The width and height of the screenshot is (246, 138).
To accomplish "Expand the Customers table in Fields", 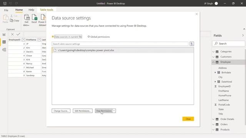I will pos(213,57).
